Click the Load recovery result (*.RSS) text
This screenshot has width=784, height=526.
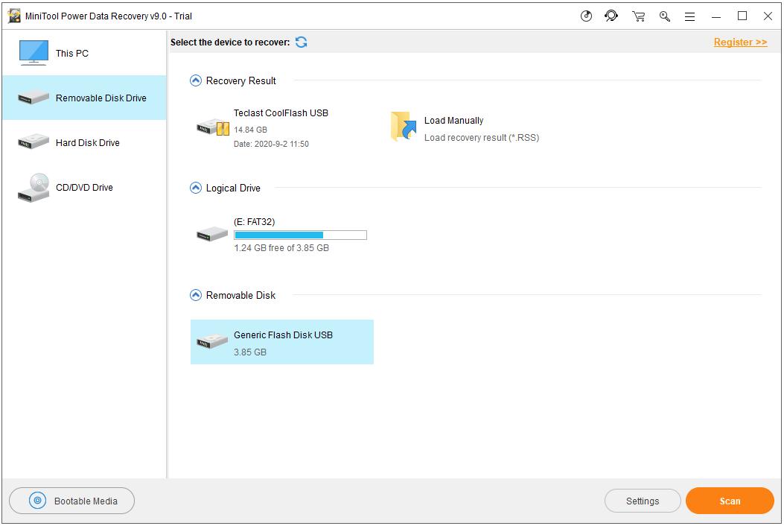(482, 138)
